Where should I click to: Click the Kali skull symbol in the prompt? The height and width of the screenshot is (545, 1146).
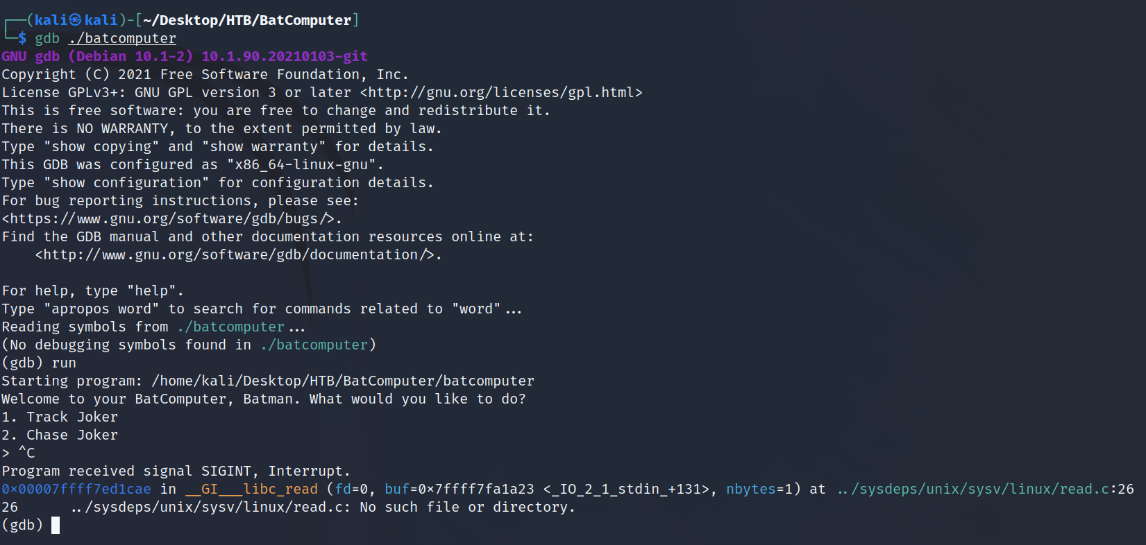point(75,20)
